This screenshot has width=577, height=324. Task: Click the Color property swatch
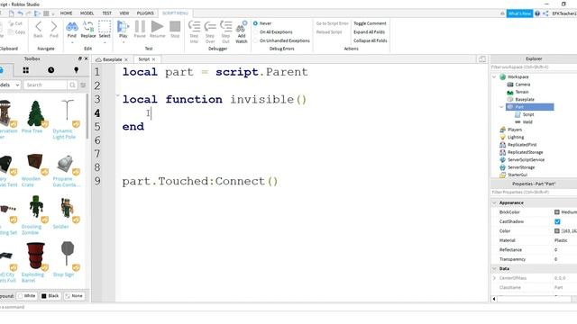coord(557,231)
